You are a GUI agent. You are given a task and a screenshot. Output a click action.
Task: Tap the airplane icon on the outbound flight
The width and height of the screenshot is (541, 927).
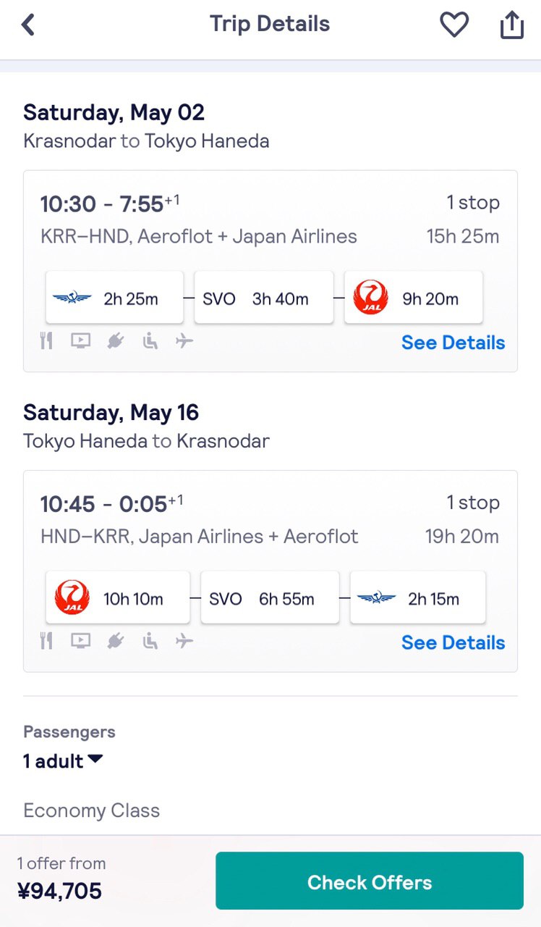(184, 340)
